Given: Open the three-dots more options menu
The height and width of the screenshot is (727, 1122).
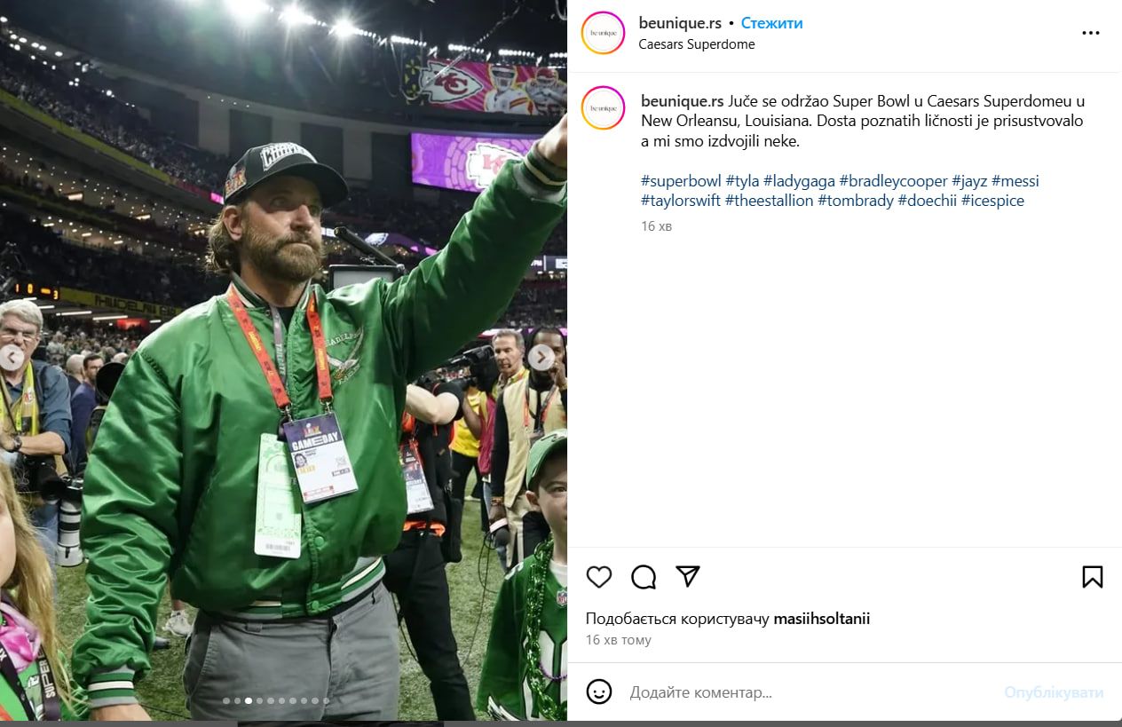Looking at the screenshot, I should pos(1090,33).
